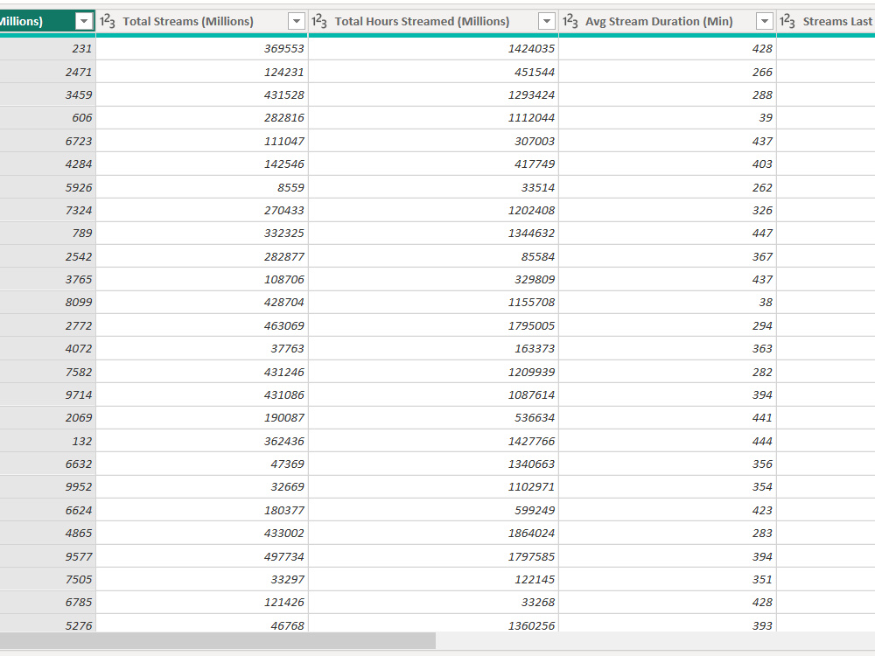Select cell with value 369553

tap(202, 48)
